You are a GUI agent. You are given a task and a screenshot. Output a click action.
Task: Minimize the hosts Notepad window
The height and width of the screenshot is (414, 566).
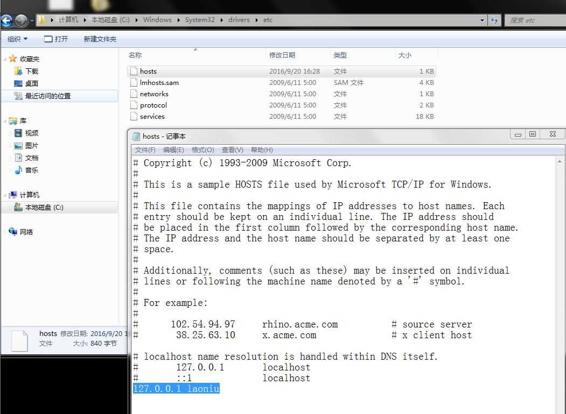[x=518, y=134]
